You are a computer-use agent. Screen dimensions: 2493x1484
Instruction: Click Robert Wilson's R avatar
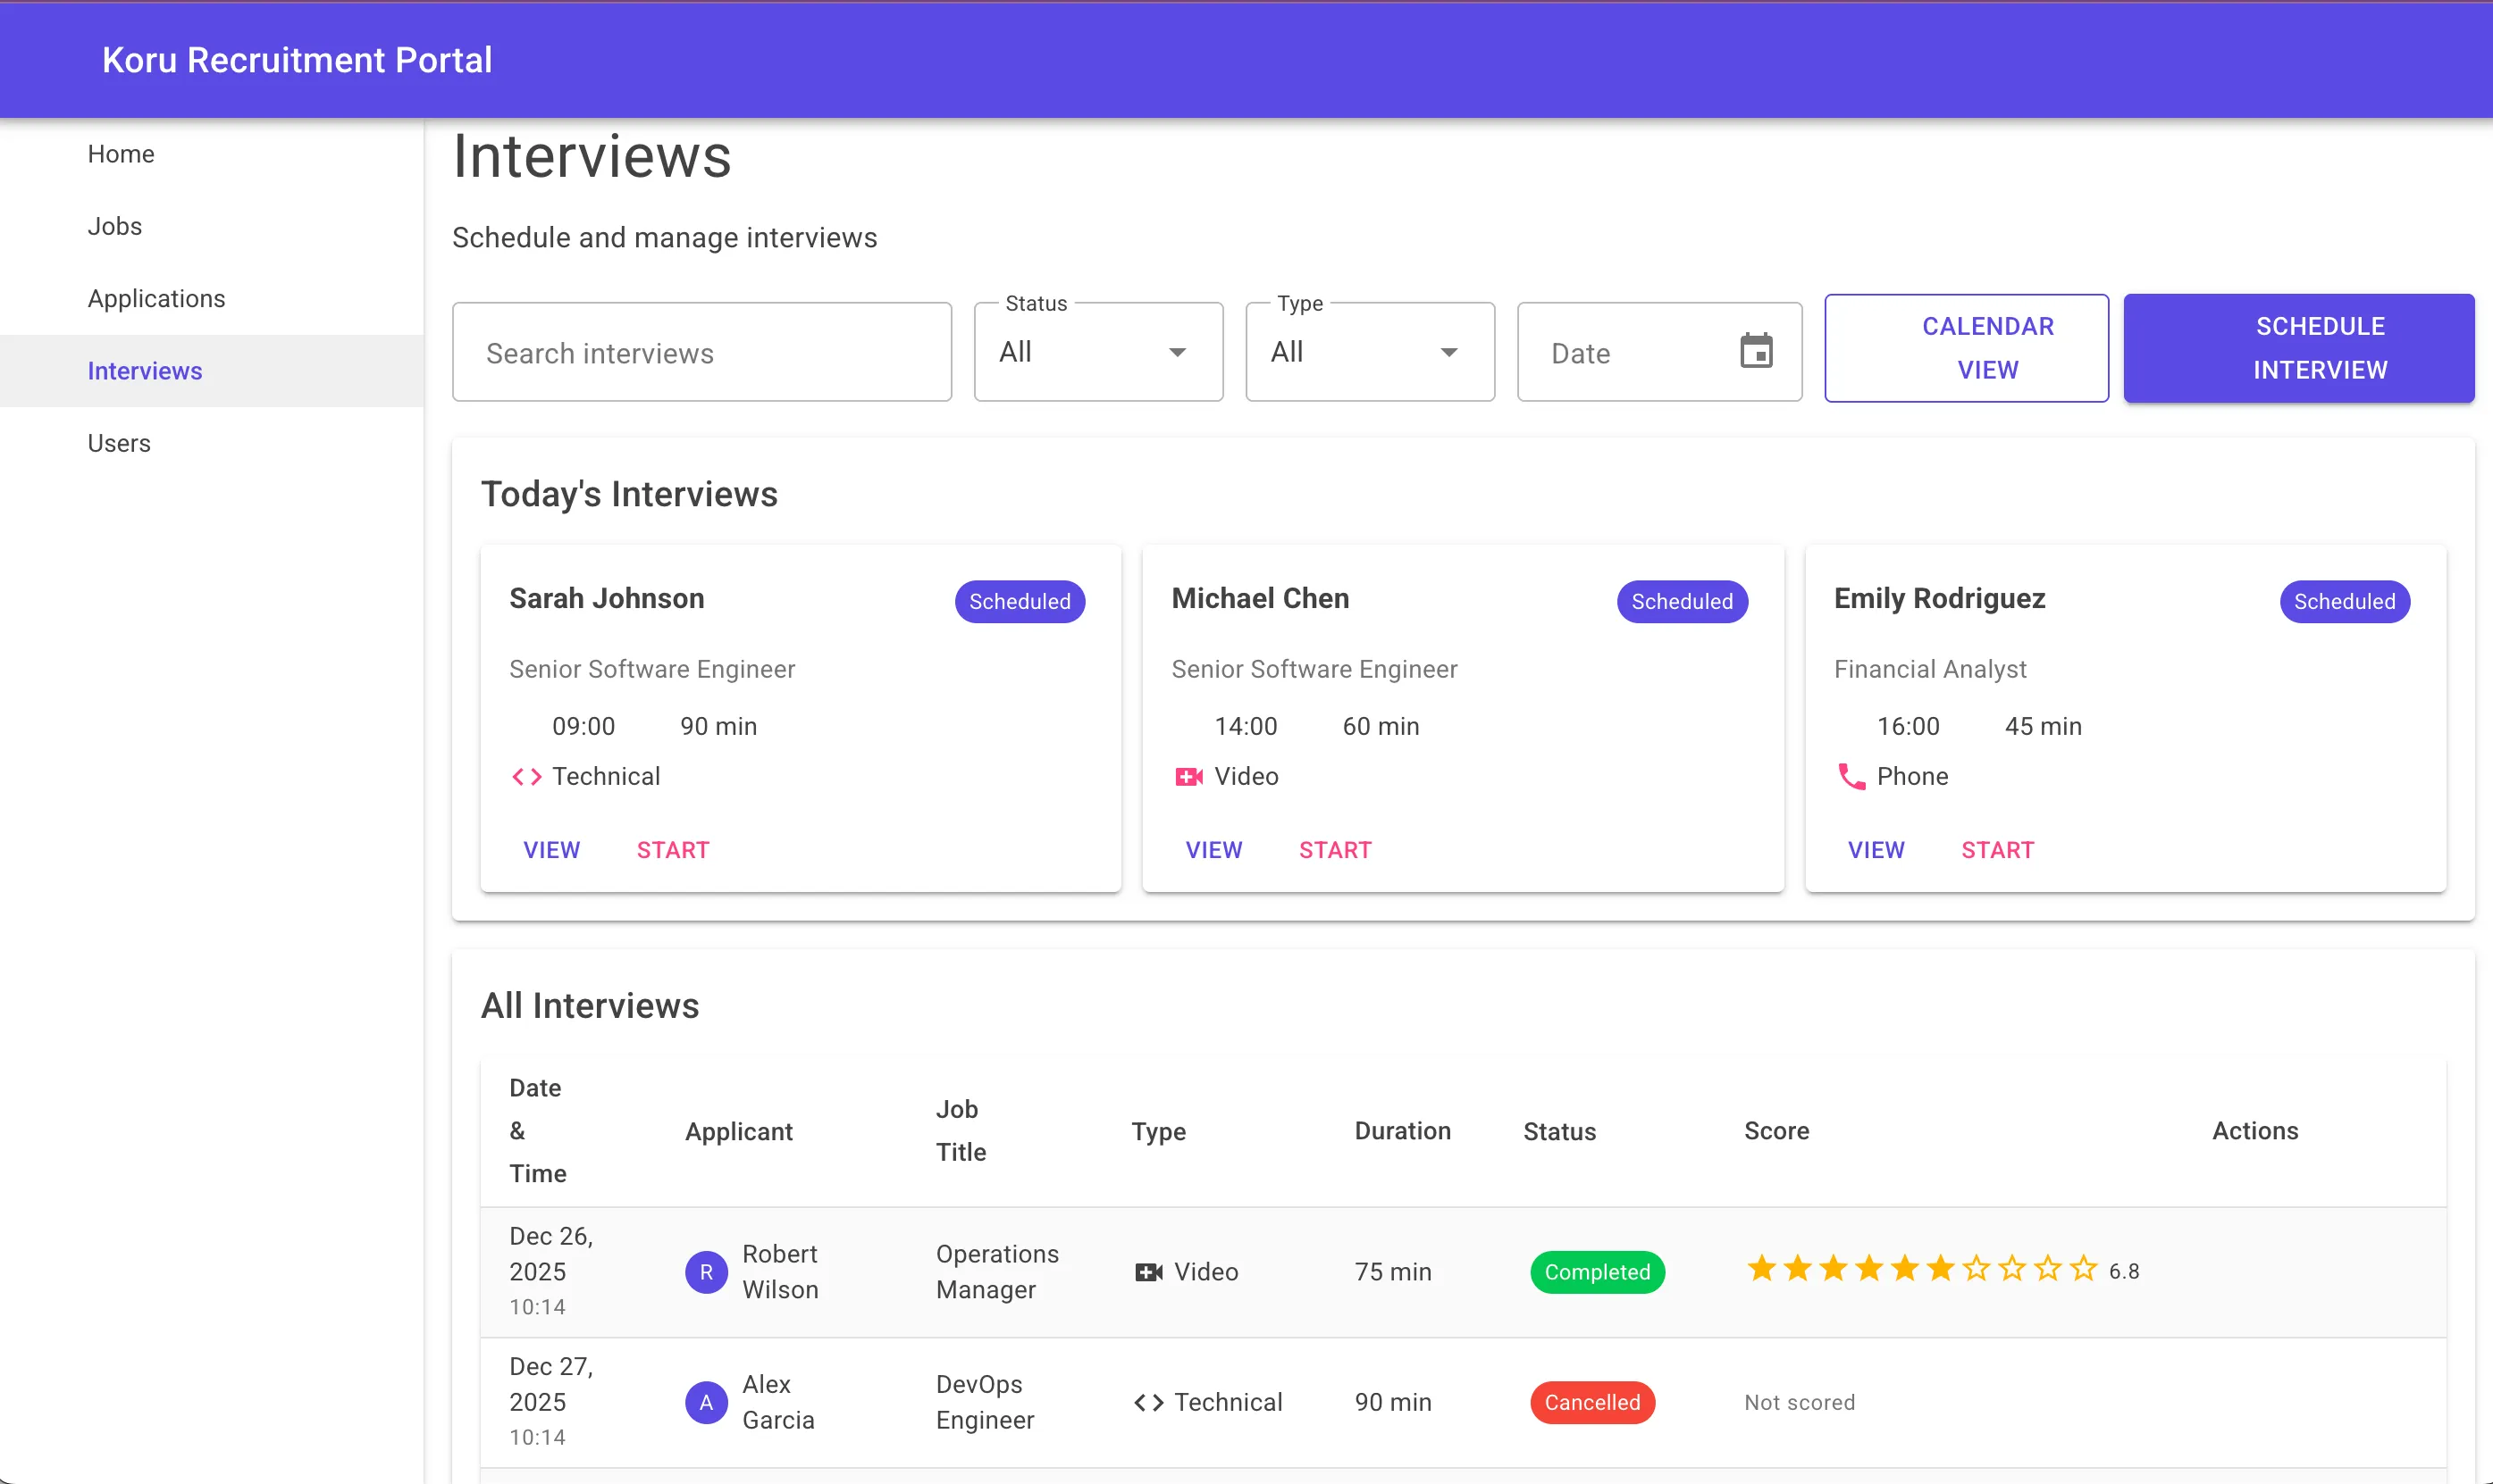[705, 1272]
